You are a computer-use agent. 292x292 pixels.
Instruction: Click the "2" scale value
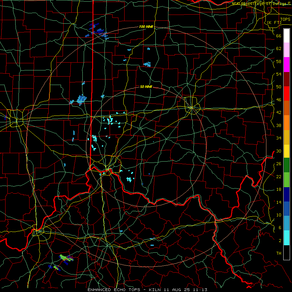point(280,240)
